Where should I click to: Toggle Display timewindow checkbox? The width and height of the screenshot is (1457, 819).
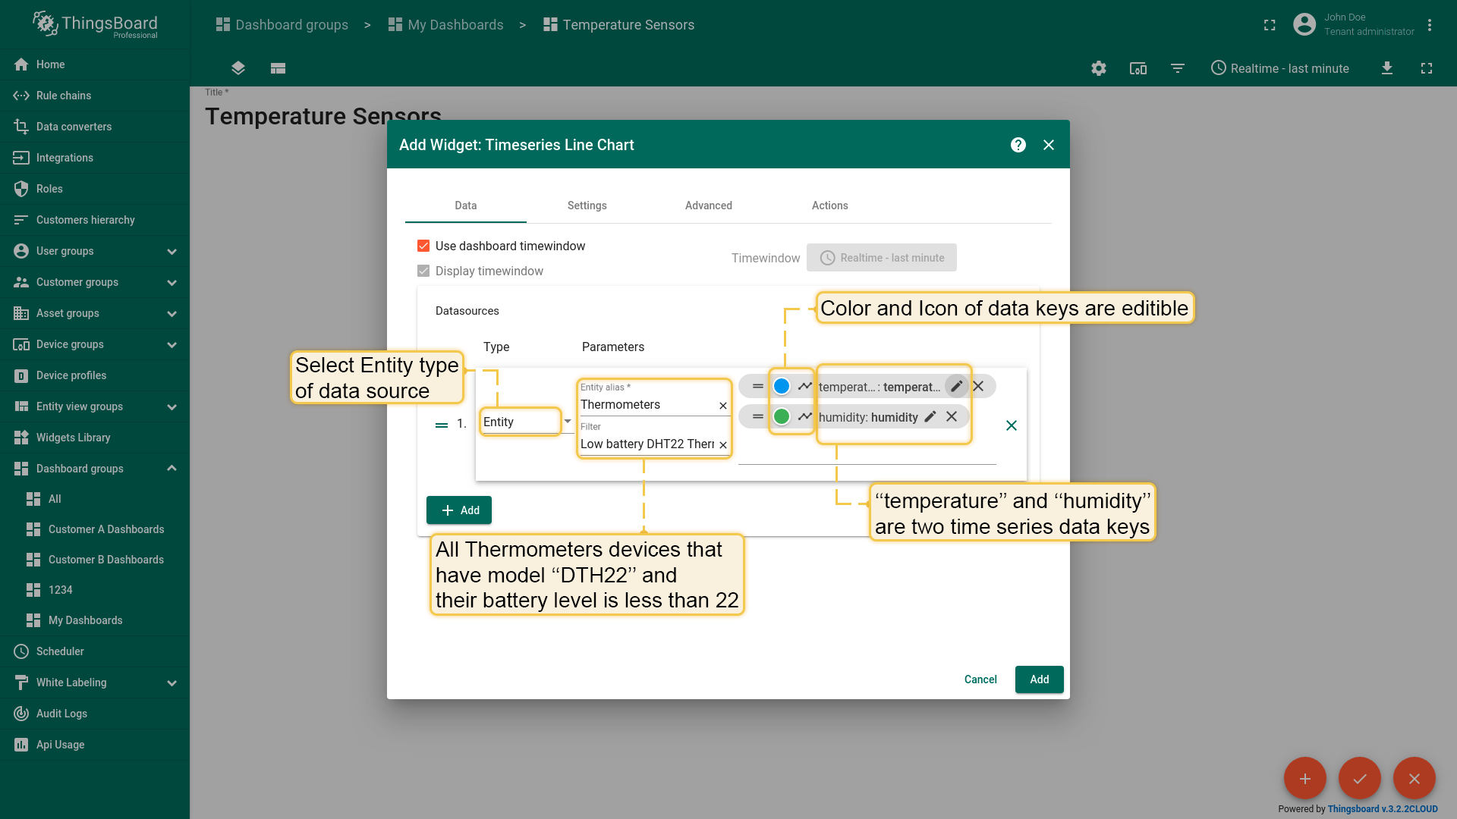[423, 271]
